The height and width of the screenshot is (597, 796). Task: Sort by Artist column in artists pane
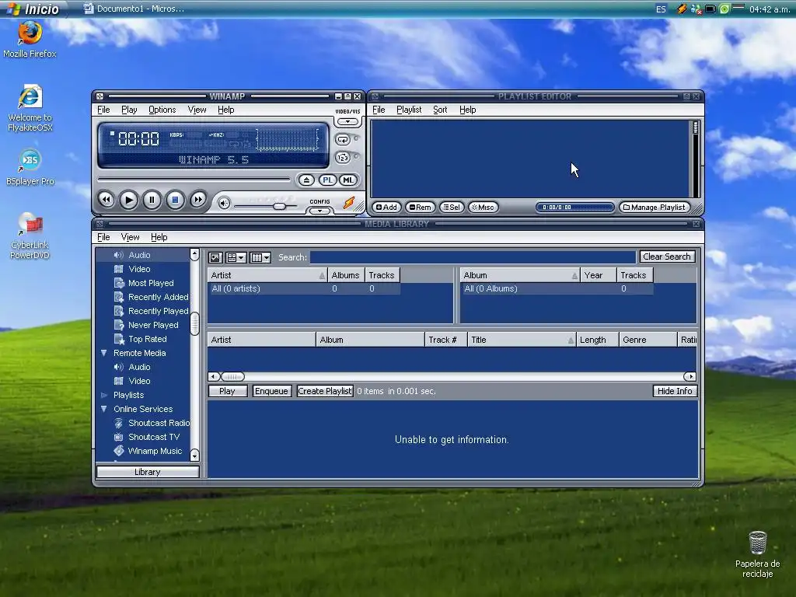pos(267,275)
